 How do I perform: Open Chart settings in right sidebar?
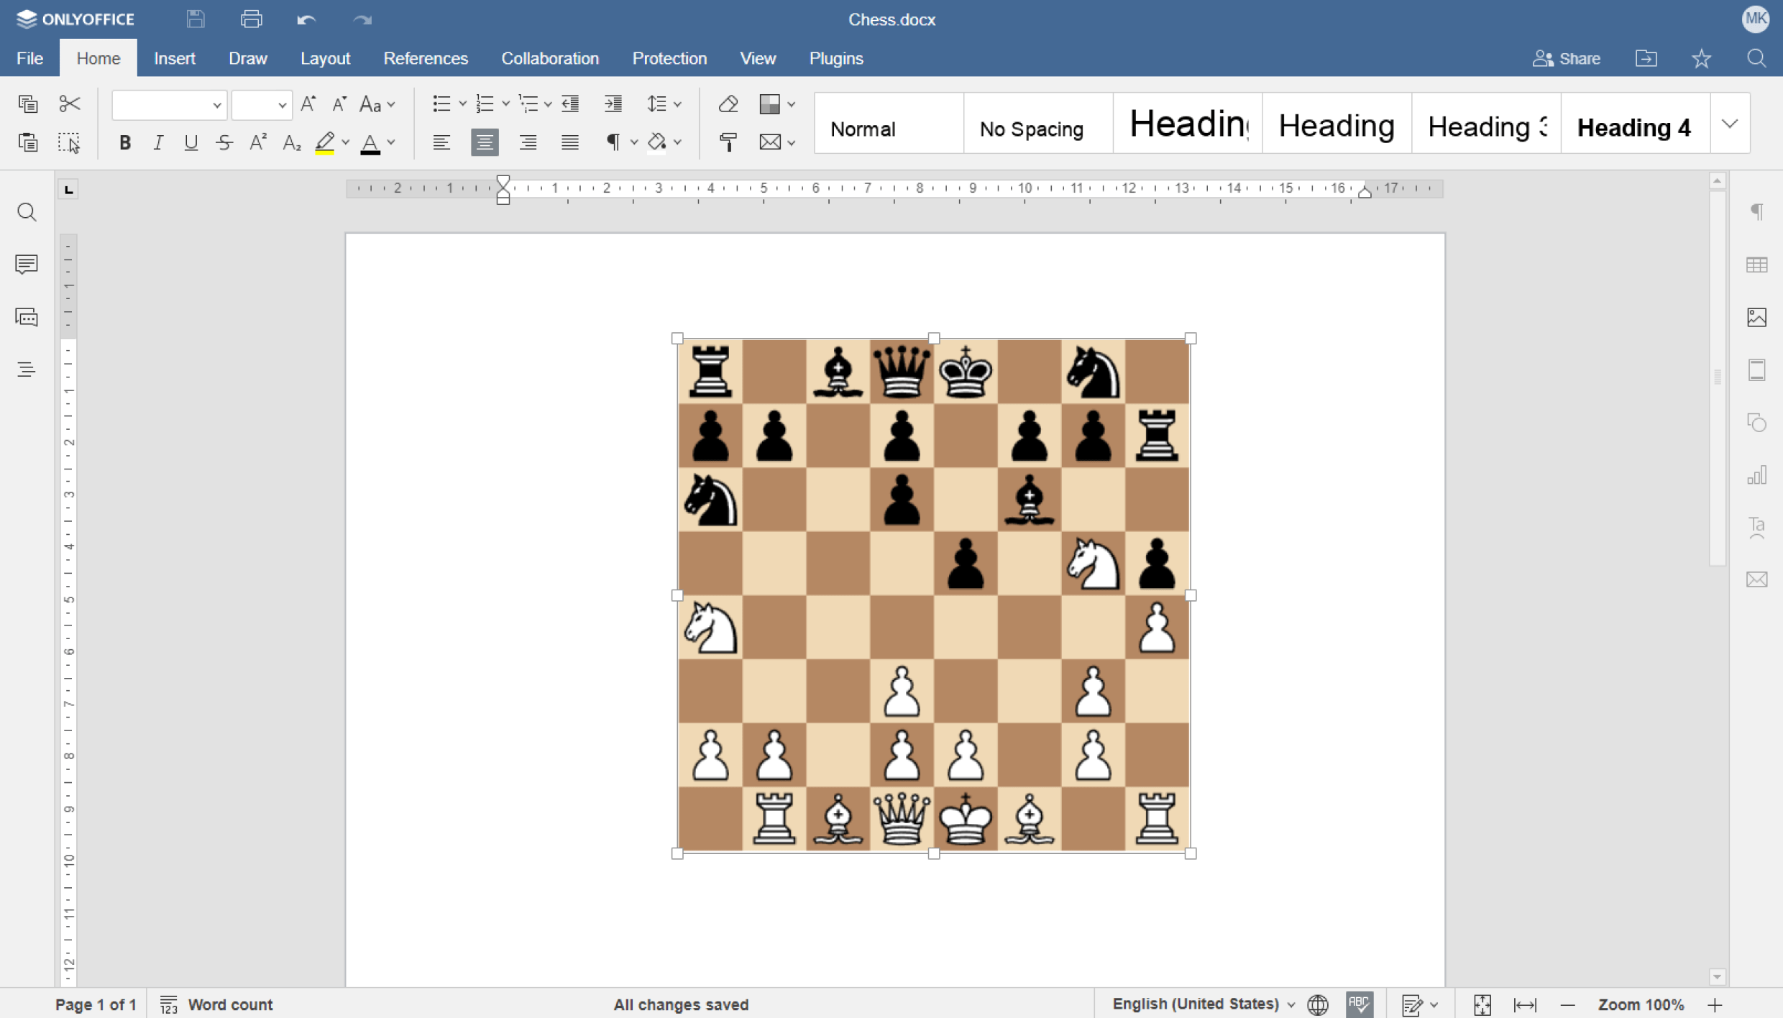(x=1756, y=475)
